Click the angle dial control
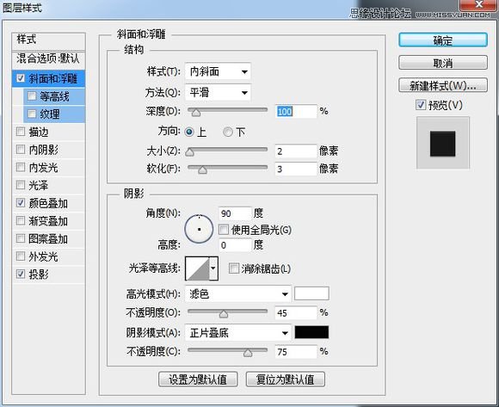Viewport: 499px width, 407px height. [x=199, y=229]
